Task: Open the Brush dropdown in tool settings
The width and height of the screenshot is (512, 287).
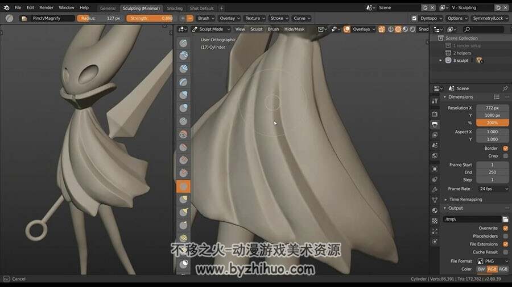Action: pos(206,18)
